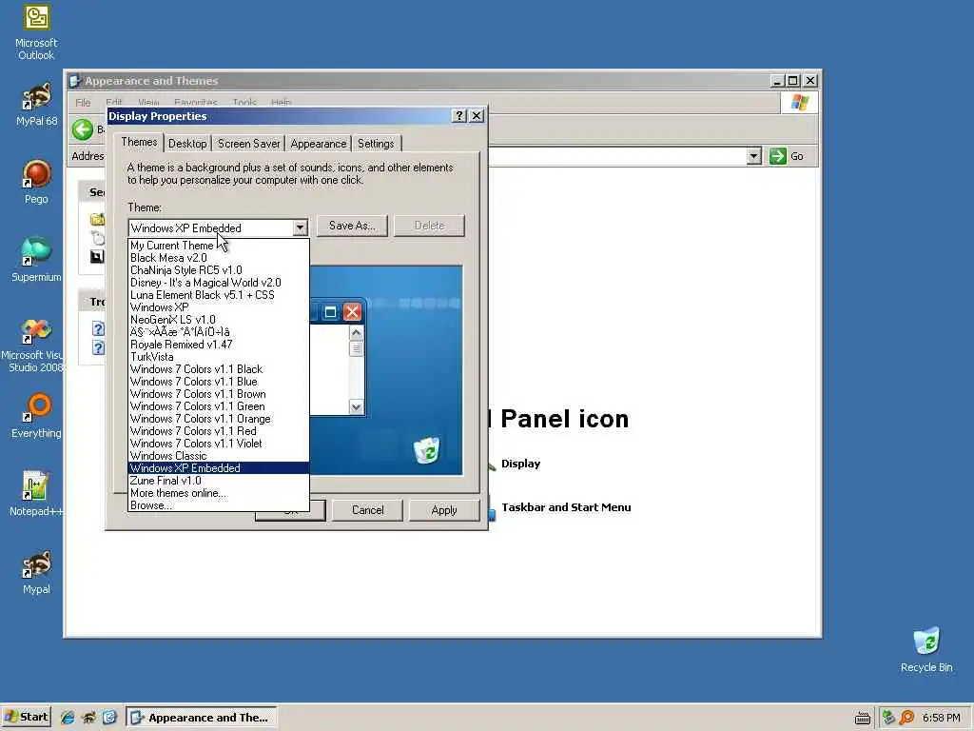Click the third quick launch icon
974x731 pixels.
(109, 718)
